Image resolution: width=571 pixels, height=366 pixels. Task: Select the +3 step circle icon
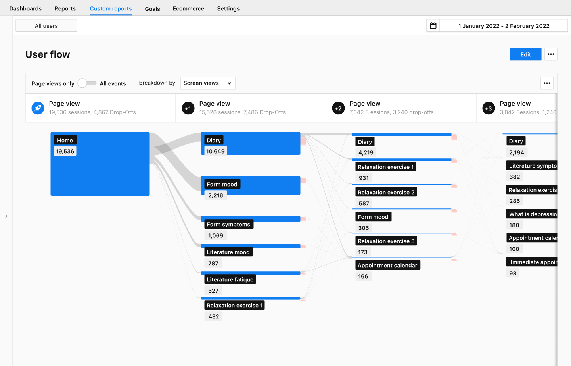pyautogui.click(x=489, y=108)
